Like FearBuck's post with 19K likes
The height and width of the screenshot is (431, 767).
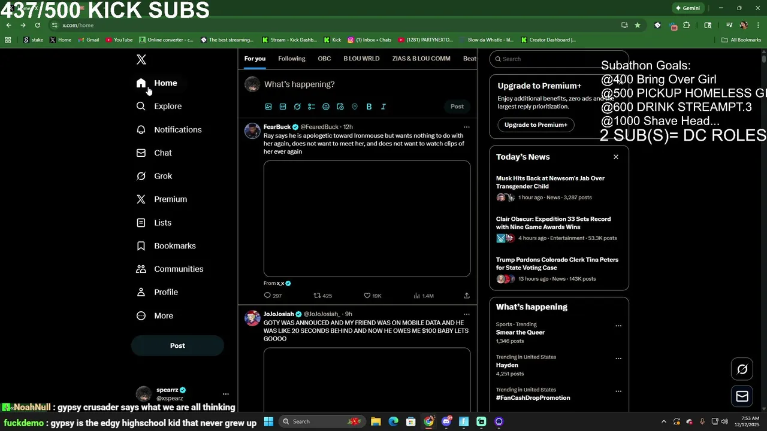click(x=373, y=296)
